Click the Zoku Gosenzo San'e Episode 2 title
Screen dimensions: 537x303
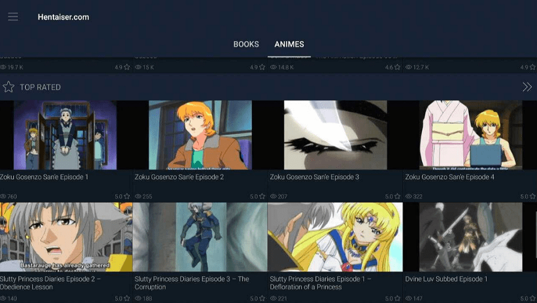(179, 177)
